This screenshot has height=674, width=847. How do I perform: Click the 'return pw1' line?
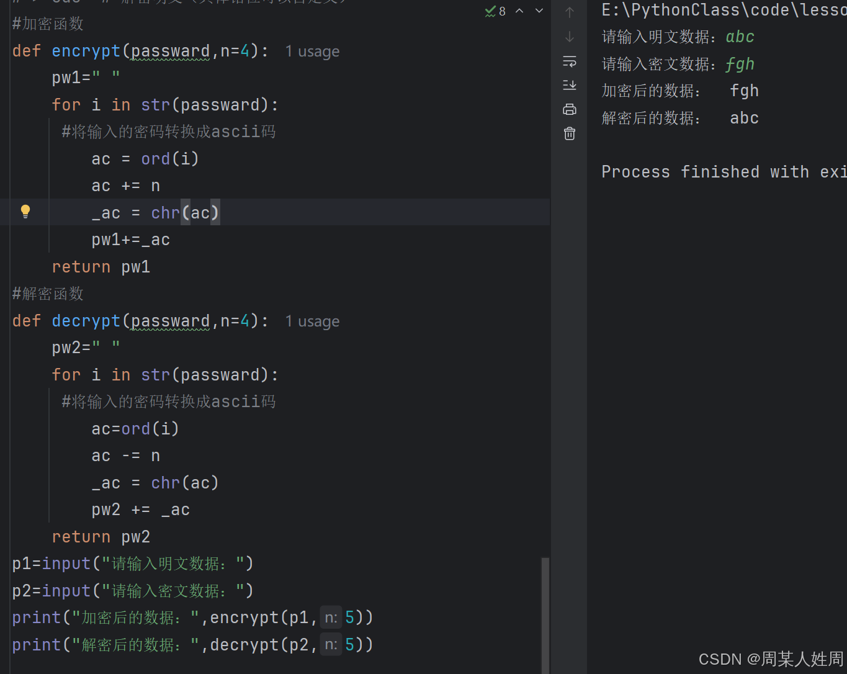point(101,267)
